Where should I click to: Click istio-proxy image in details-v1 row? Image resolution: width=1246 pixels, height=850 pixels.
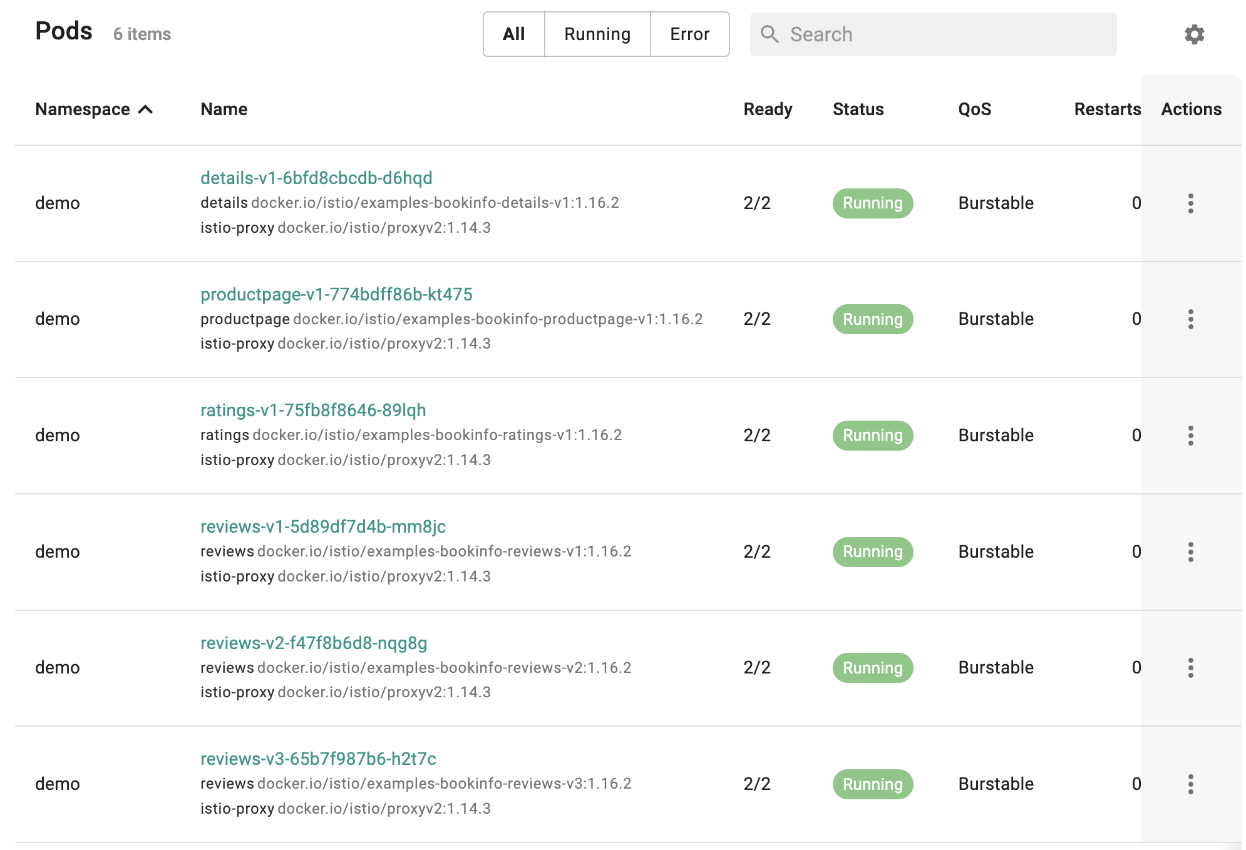click(384, 228)
